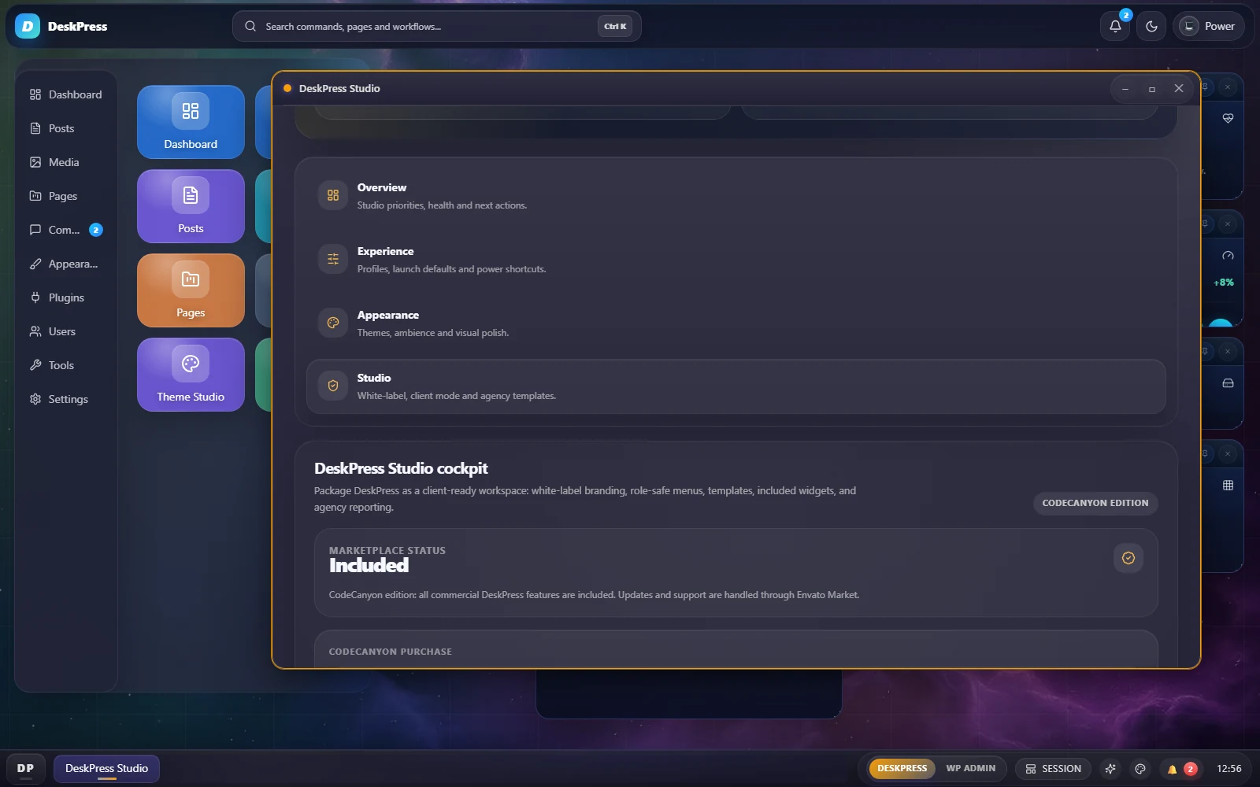This screenshot has height=787, width=1260.
Task: Focus the search commands field
Action: tap(437, 26)
